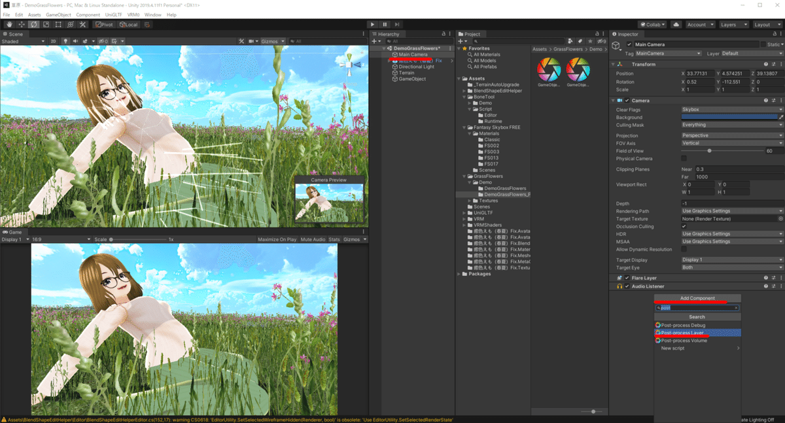
Task: Open the cloud services icon
Action: tap(676, 24)
